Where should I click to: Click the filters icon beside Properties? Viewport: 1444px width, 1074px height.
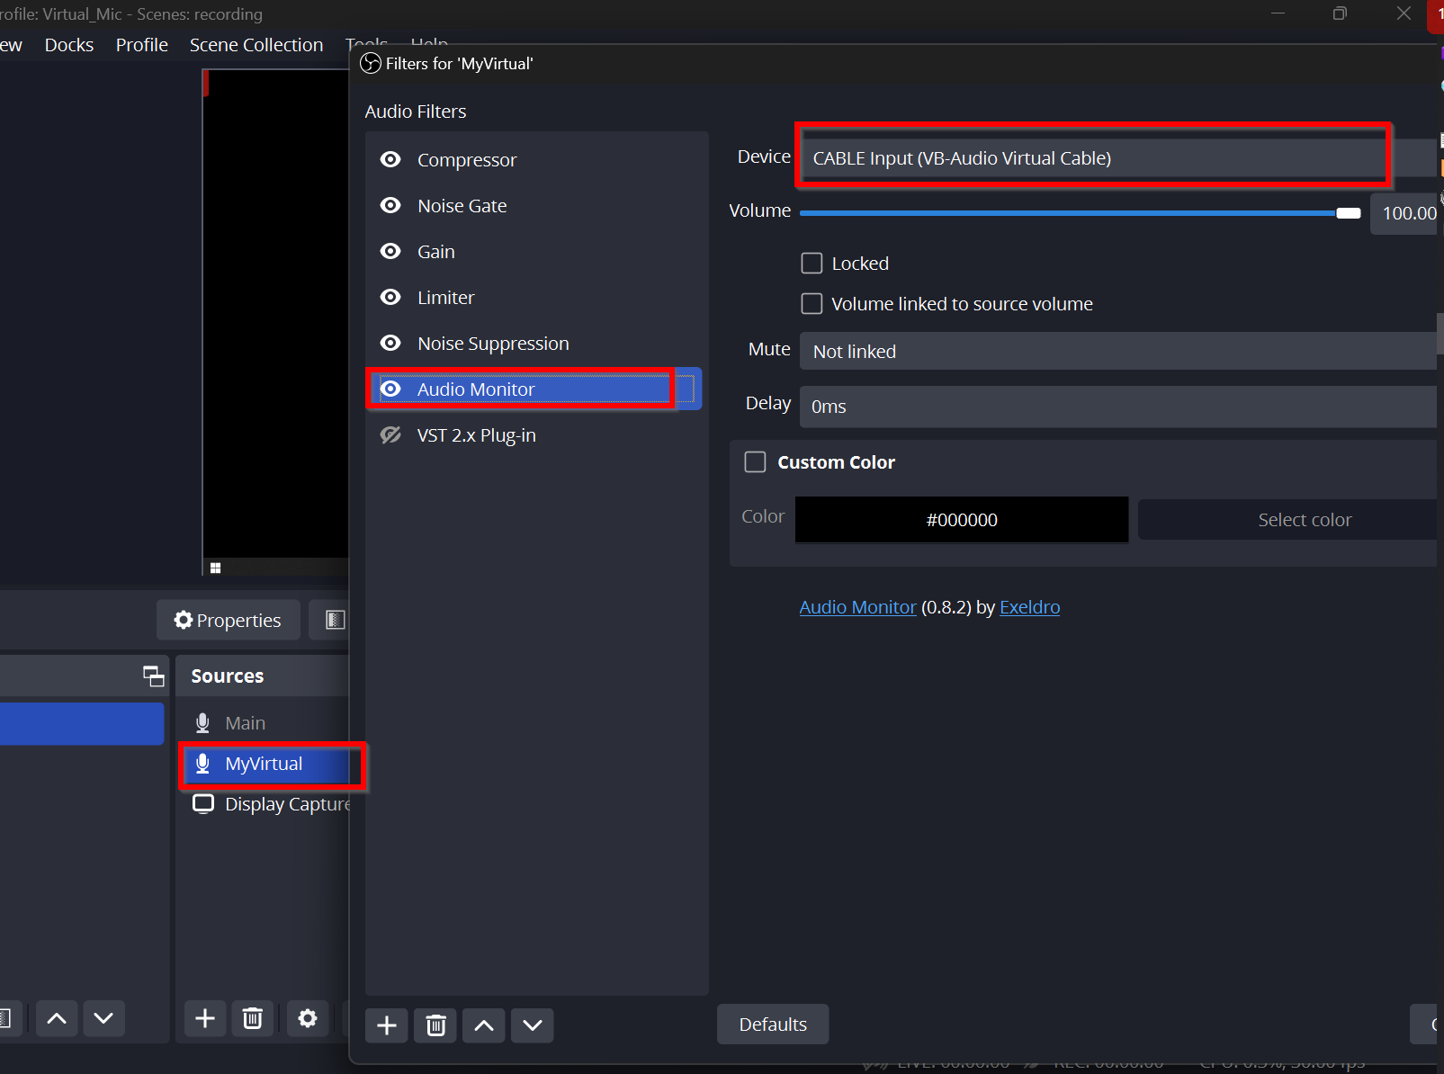click(335, 620)
